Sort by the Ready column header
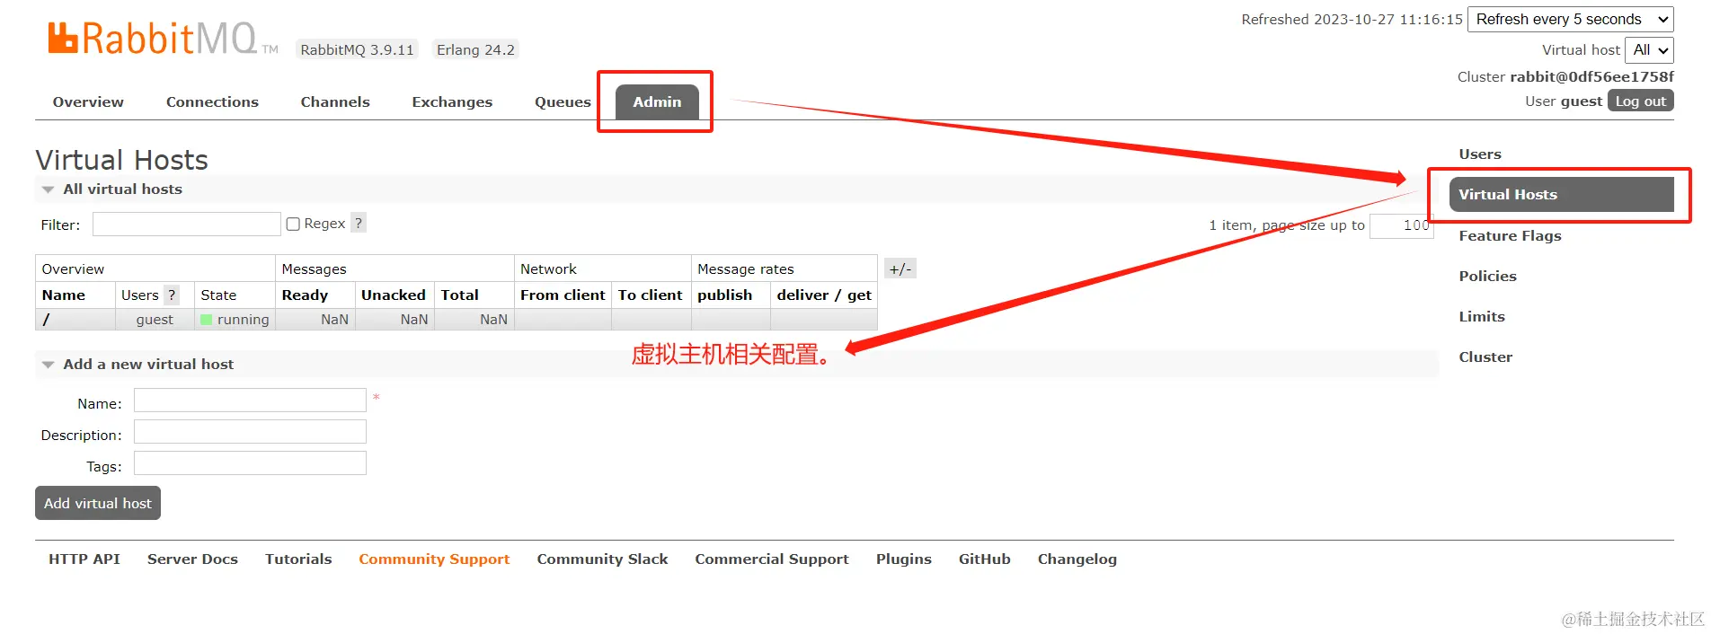Screen dimensions: 1711x634 coord(305,295)
